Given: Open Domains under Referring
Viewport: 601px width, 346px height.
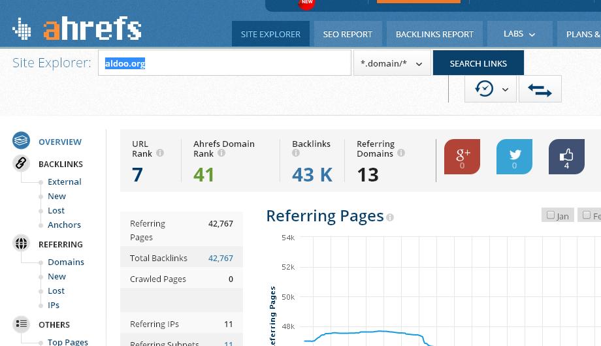Looking at the screenshot, I should pos(66,262).
